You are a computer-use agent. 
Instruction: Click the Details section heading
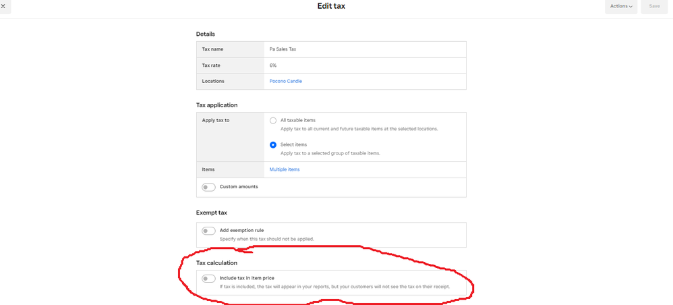point(205,34)
